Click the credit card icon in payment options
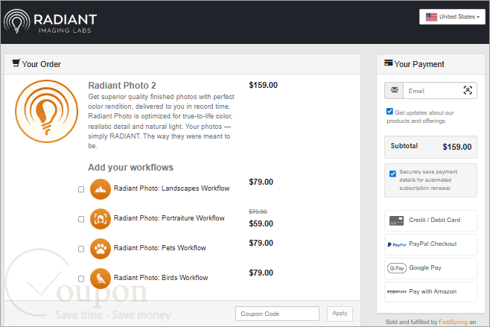This screenshot has height=327, width=490. pyautogui.click(x=397, y=220)
